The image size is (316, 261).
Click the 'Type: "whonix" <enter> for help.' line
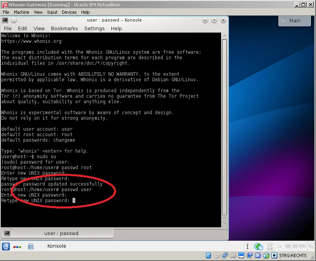tap(45, 151)
